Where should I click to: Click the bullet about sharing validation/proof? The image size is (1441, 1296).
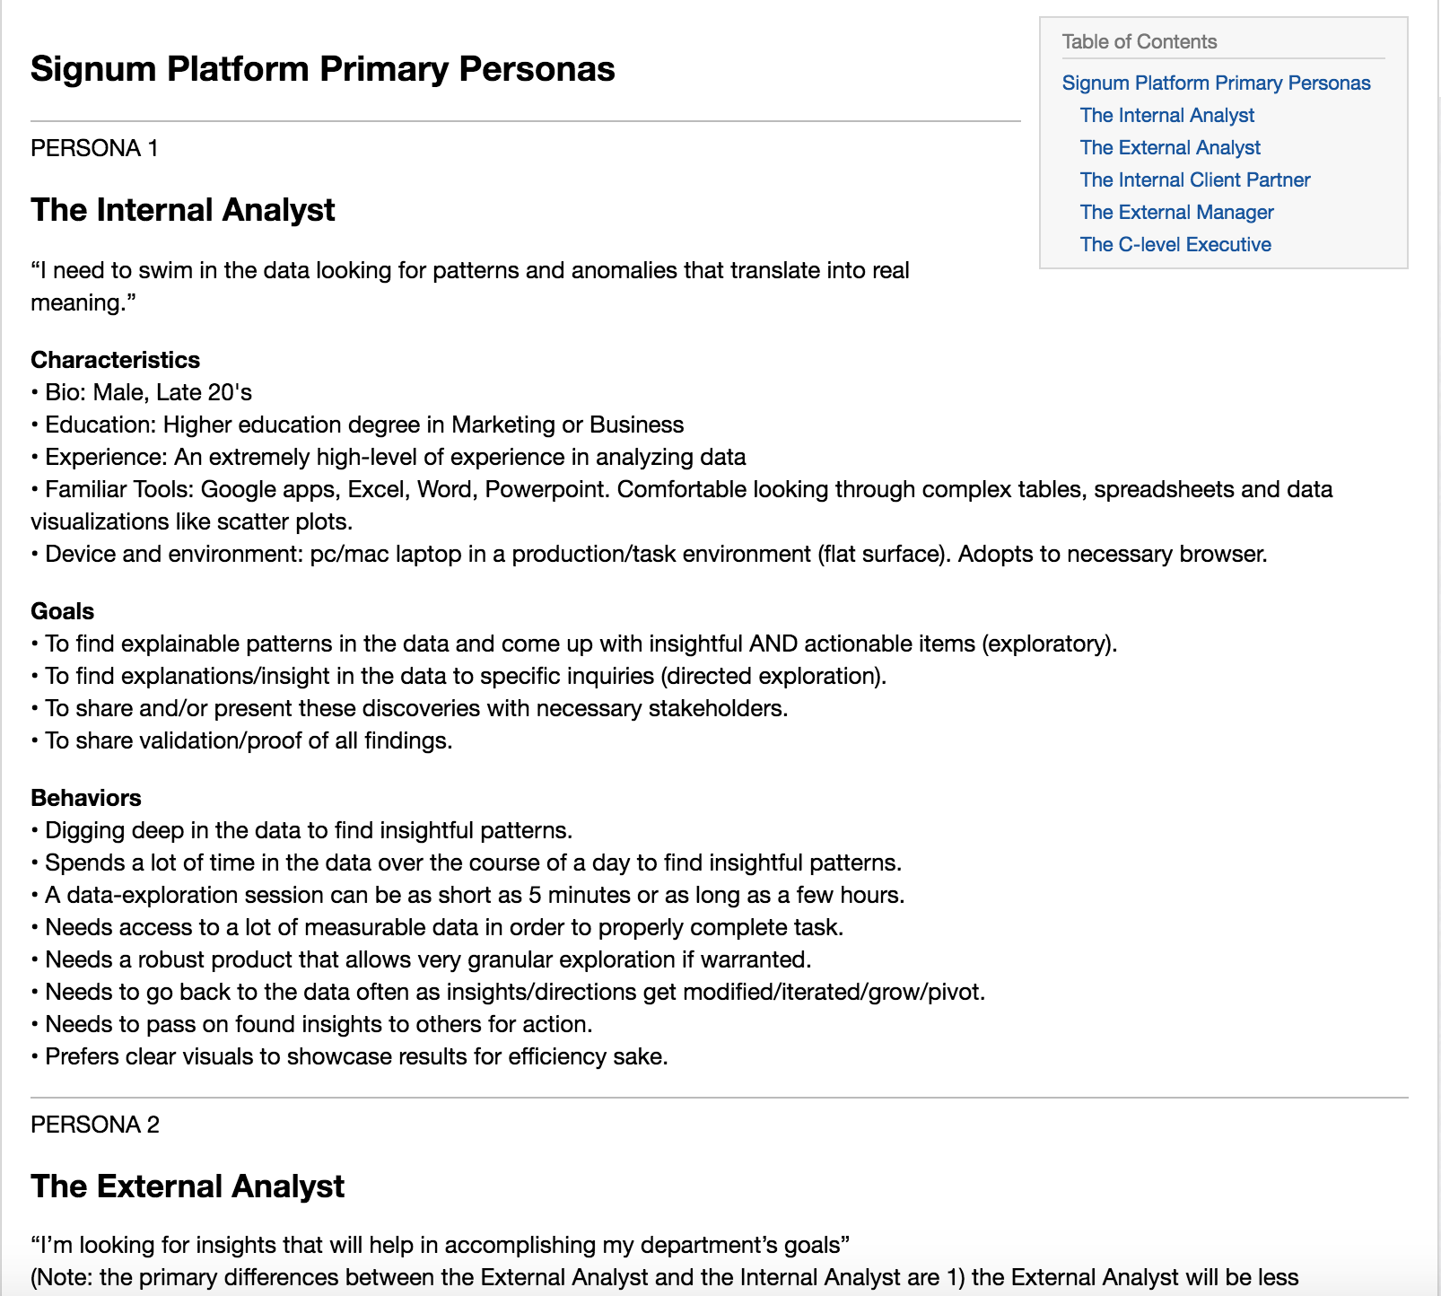[x=241, y=740]
